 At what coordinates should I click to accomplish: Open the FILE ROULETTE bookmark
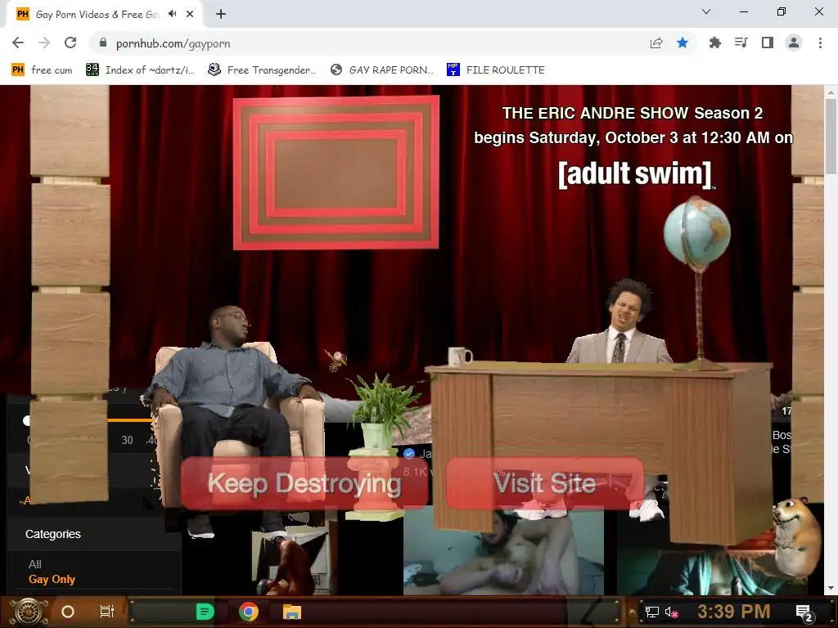click(496, 70)
